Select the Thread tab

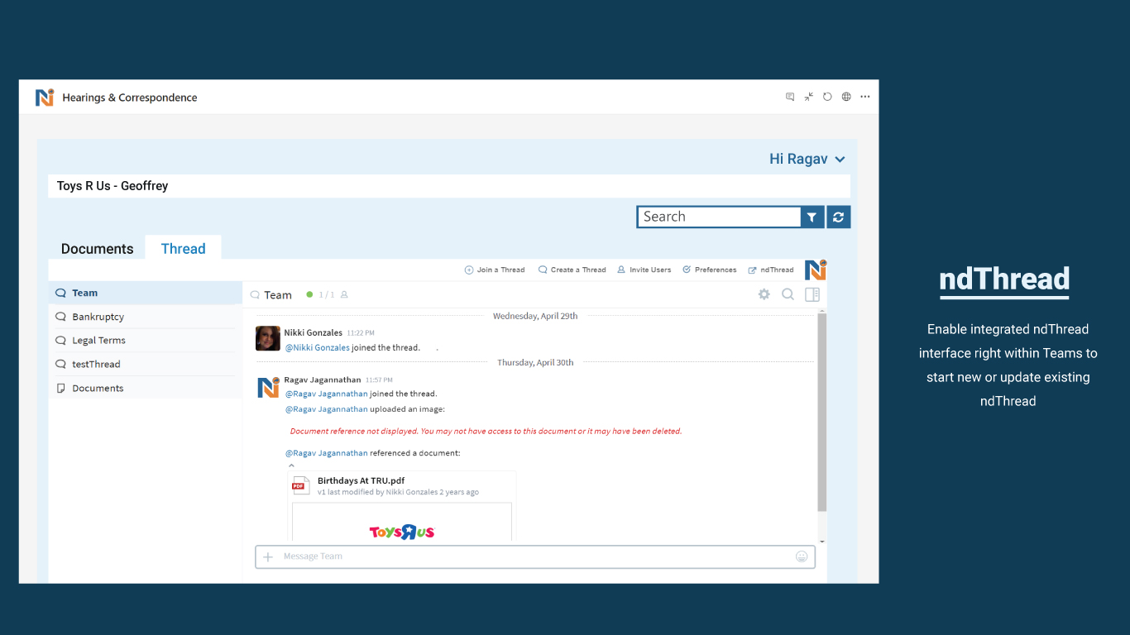point(184,248)
